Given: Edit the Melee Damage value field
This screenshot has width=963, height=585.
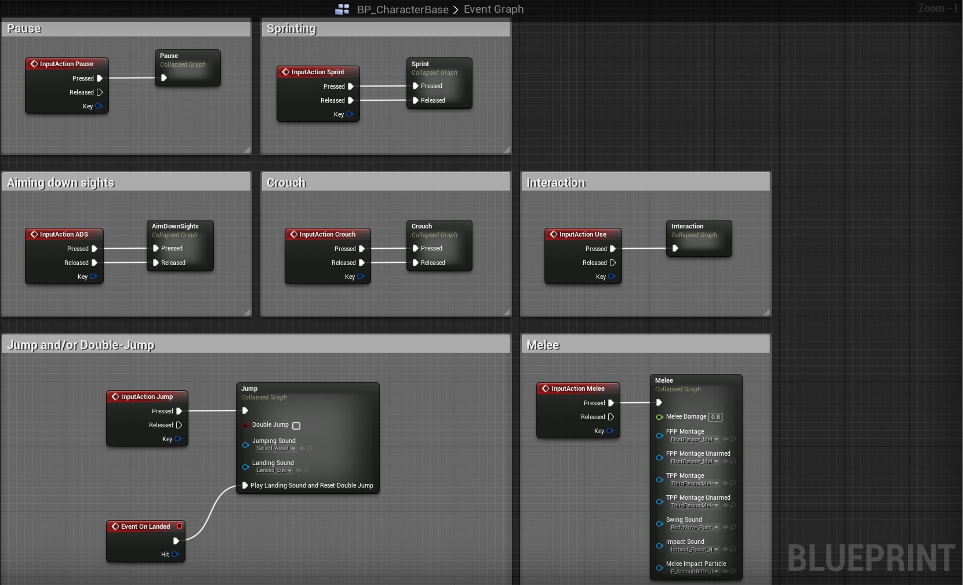Looking at the screenshot, I should [715, 417].
